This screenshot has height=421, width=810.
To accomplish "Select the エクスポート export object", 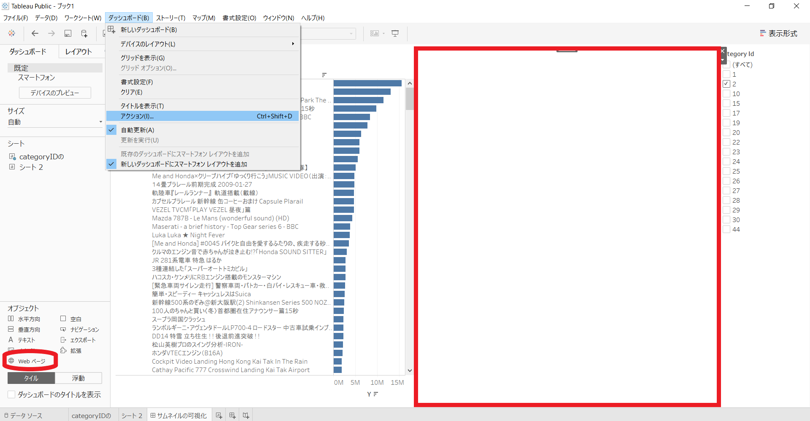I will pos(78,340).
